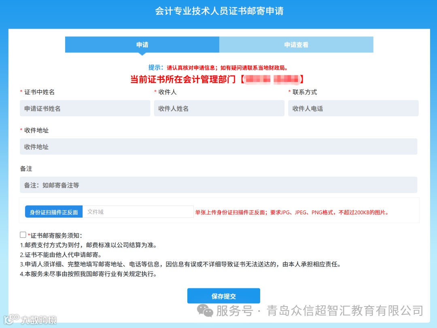This screenshot has height=328, width=437.
Task: Select the 申请 tab
Action: click(x=141, y=44)
